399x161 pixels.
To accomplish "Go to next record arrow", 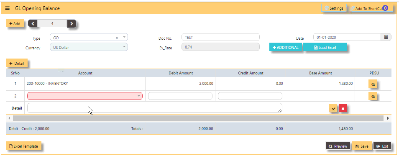I will [x=72, y=24].
